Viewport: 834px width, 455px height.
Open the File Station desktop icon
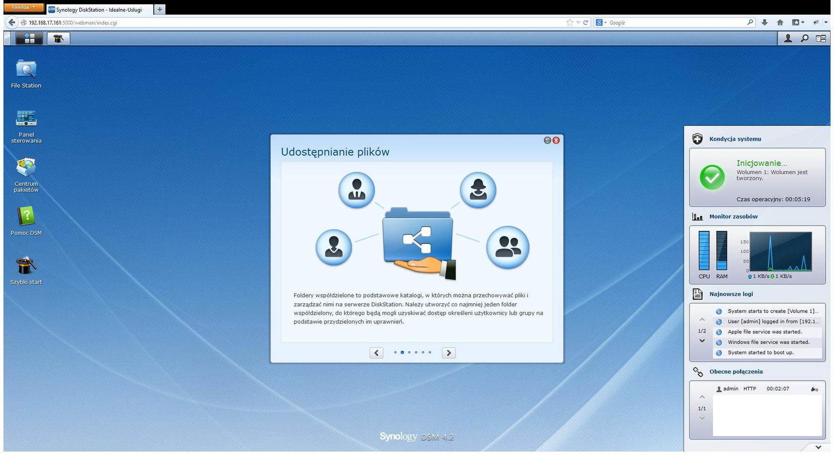(x=26, y=74)
